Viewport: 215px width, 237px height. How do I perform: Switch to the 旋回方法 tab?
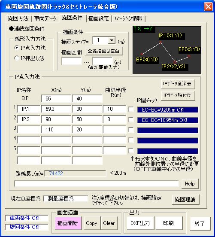(x=18, y=18)
